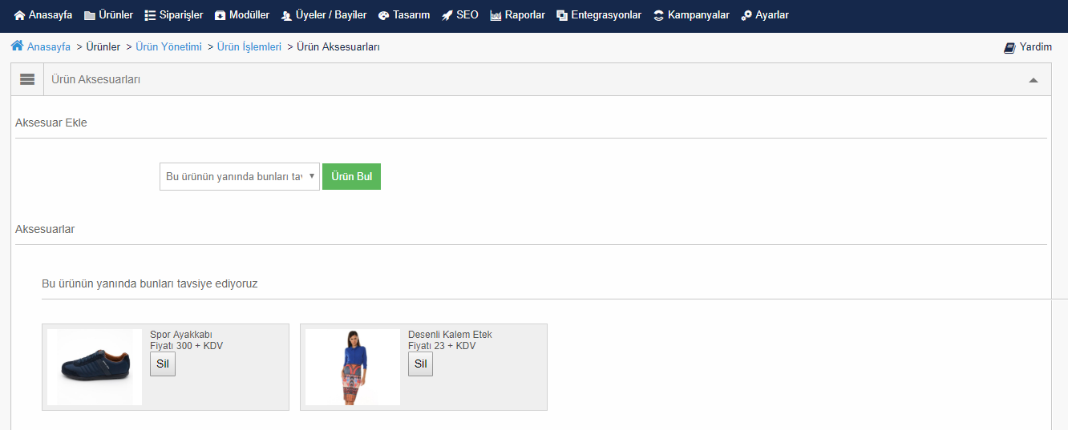Collapse the Ürün Aksesuarları panel arrow
Viewport: 1068px width, 430px height.
click(1034, 80)
